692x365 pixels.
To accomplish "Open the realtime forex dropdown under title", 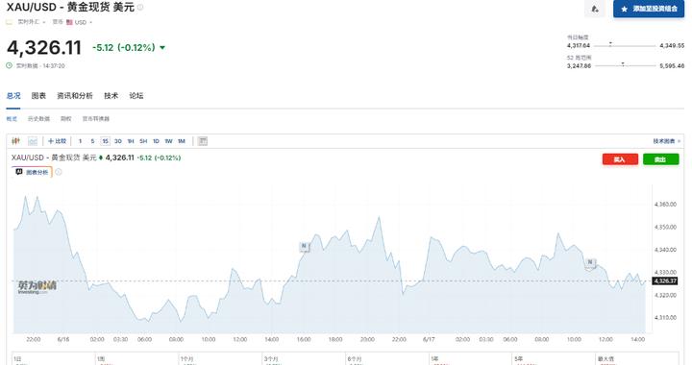I will click(x=31, y=22).
